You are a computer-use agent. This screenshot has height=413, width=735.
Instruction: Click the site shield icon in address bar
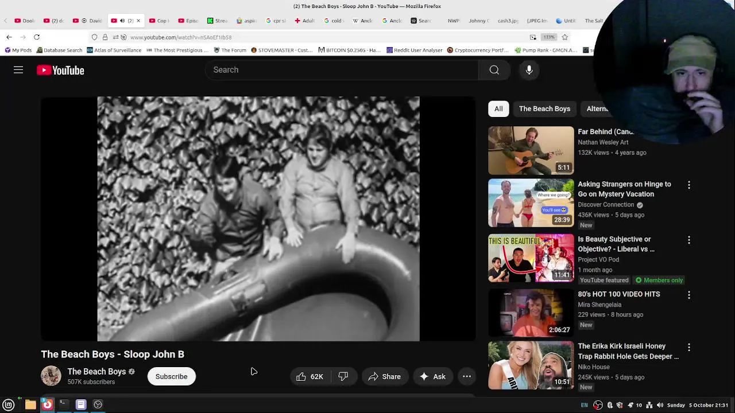point(95,37)
